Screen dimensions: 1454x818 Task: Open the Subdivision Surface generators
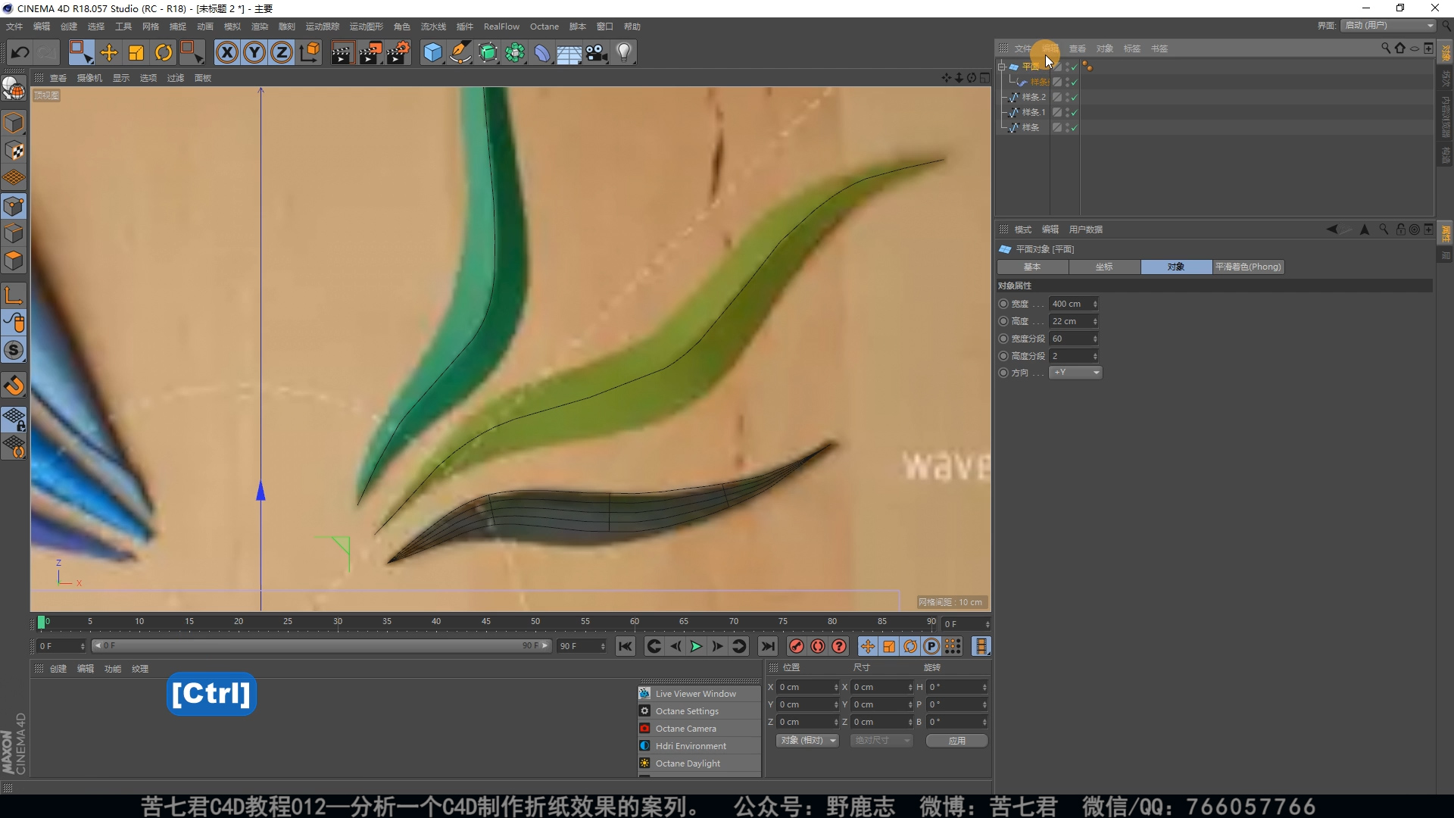(488, 52)
